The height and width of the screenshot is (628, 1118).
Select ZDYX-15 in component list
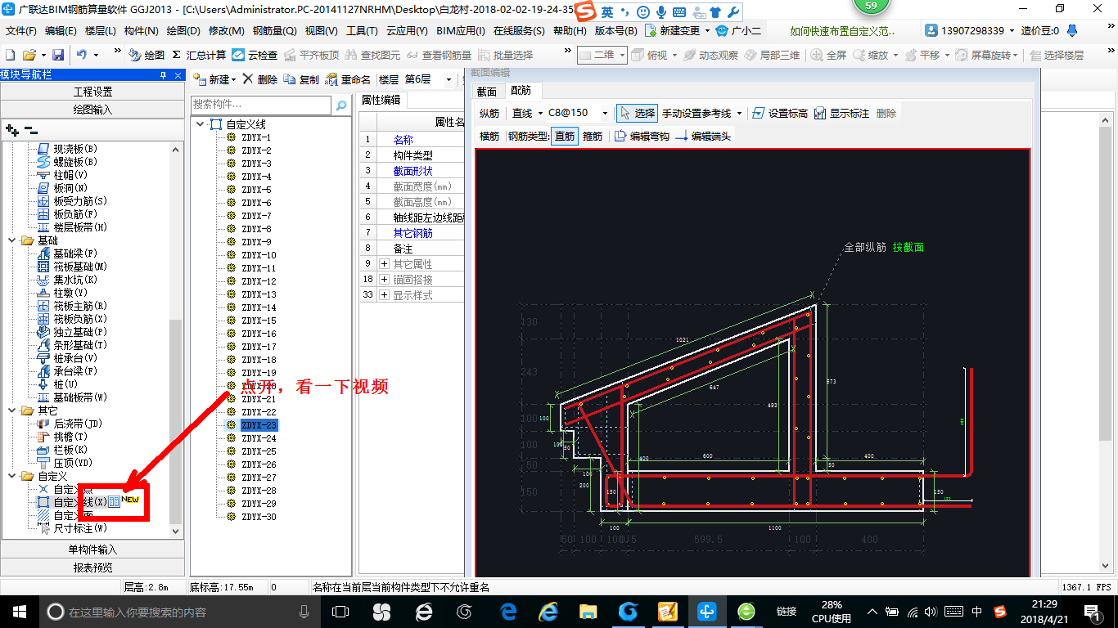(x=259, y=321)
